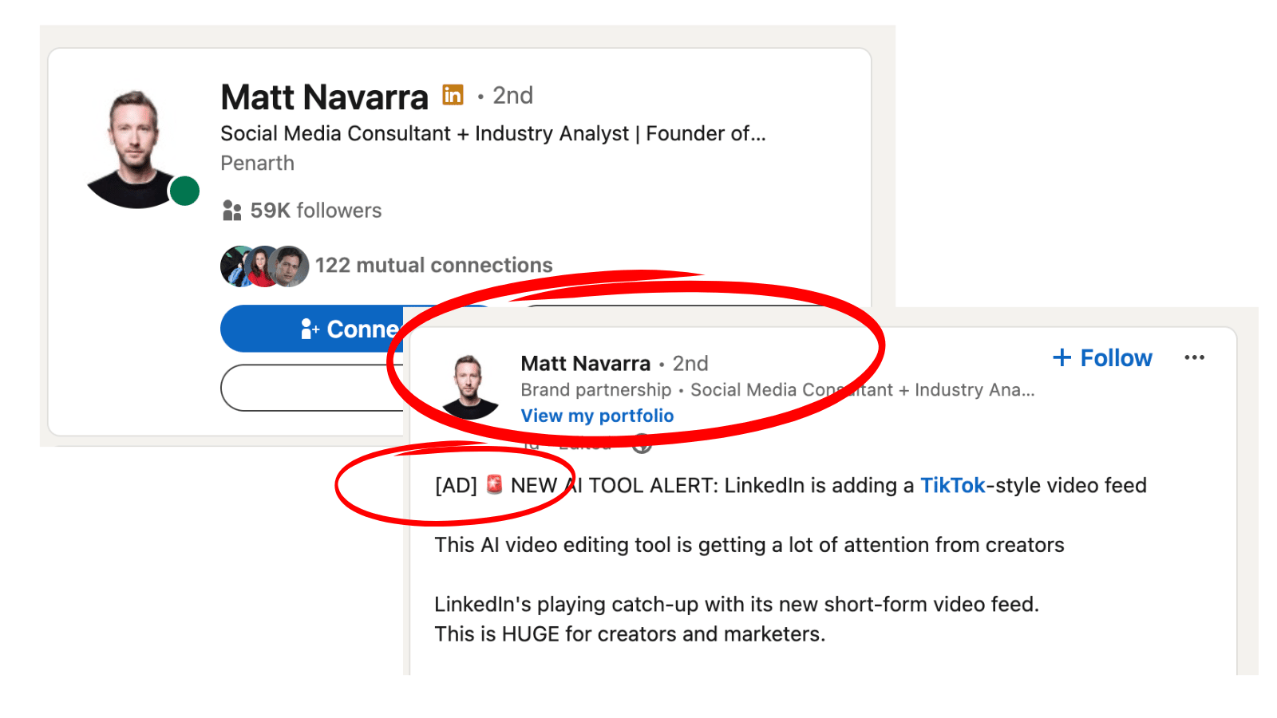This screenshot has height=718, width=1277.
Task: Click the 59K followers text
Action: point(316,211)
